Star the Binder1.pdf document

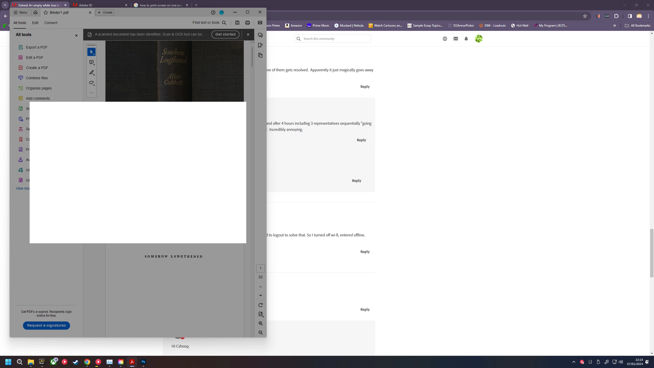click(46, 13)
